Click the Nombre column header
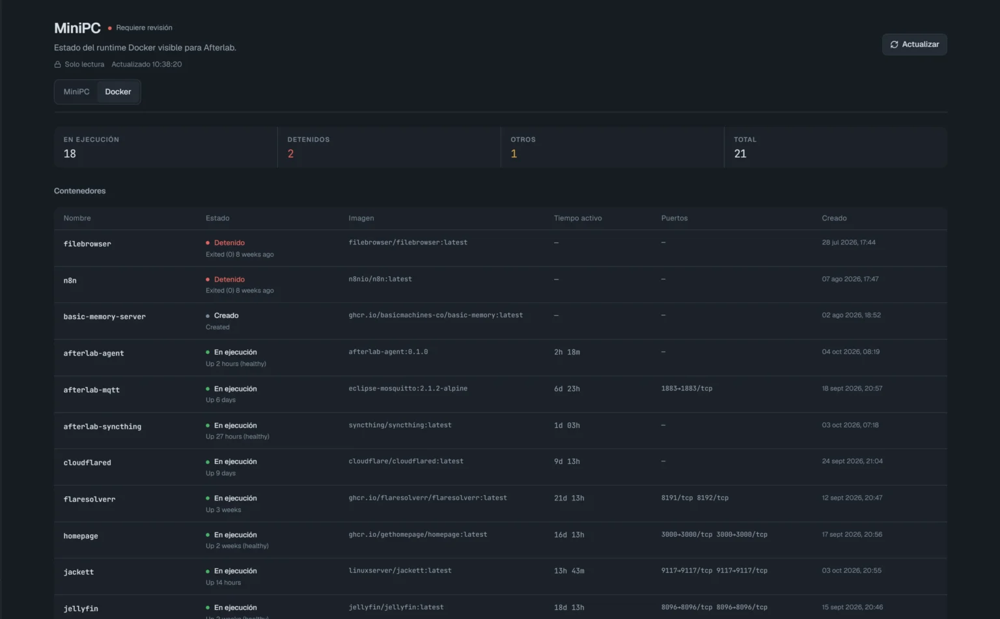1000x619 pixels. pos(77,218)
